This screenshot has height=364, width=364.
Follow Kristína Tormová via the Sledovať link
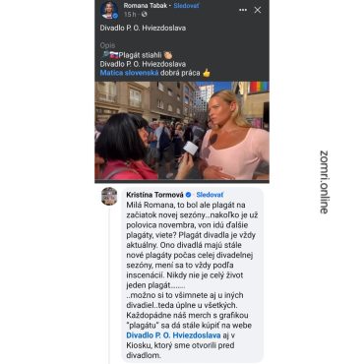pyautogui.click(x=210, y=195)
